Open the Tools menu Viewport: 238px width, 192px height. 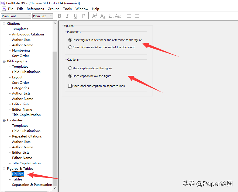click(67, 9)
